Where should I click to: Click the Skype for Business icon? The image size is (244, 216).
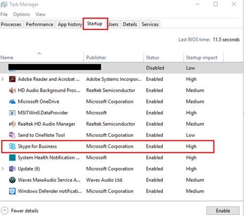(x=12, y=146)
